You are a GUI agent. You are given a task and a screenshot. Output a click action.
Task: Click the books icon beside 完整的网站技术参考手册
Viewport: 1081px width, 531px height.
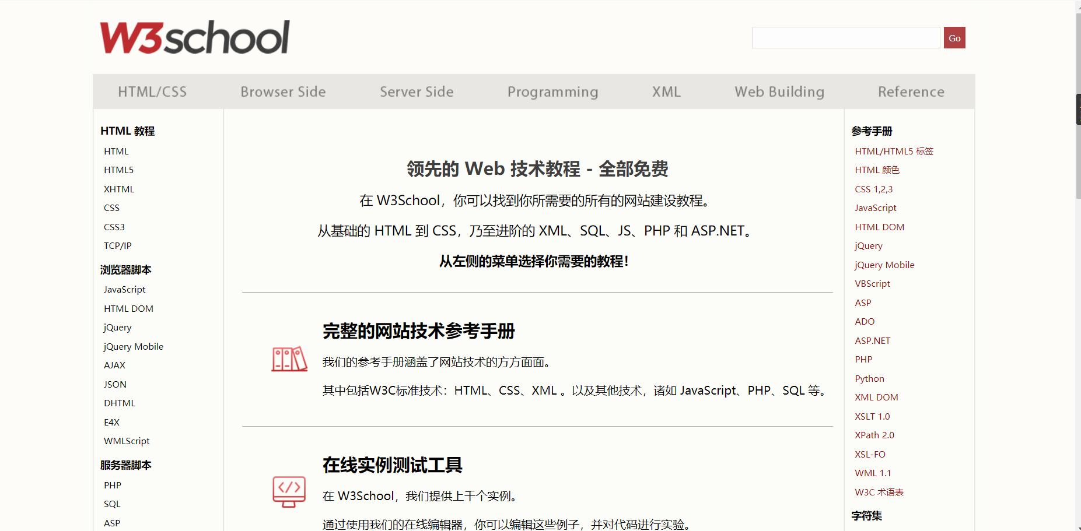coord(289,360)
